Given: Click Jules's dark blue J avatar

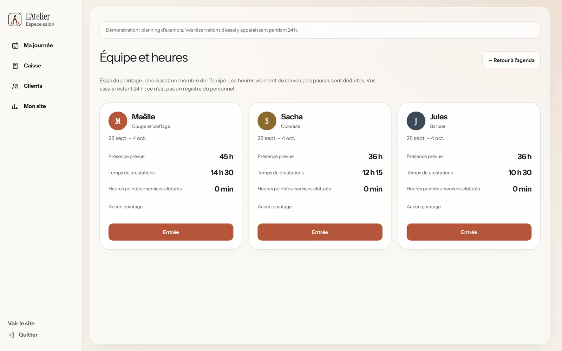Looking at the screenshot, I should pyautogui.click(x=416, y=121).
